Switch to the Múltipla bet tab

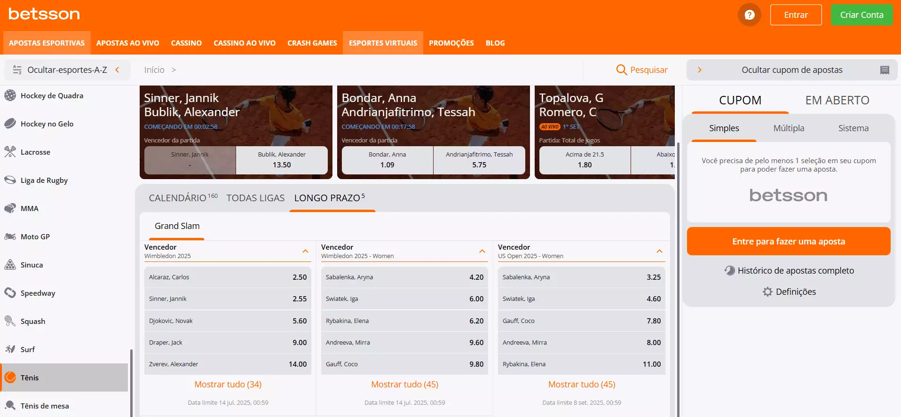coord(789,128)
